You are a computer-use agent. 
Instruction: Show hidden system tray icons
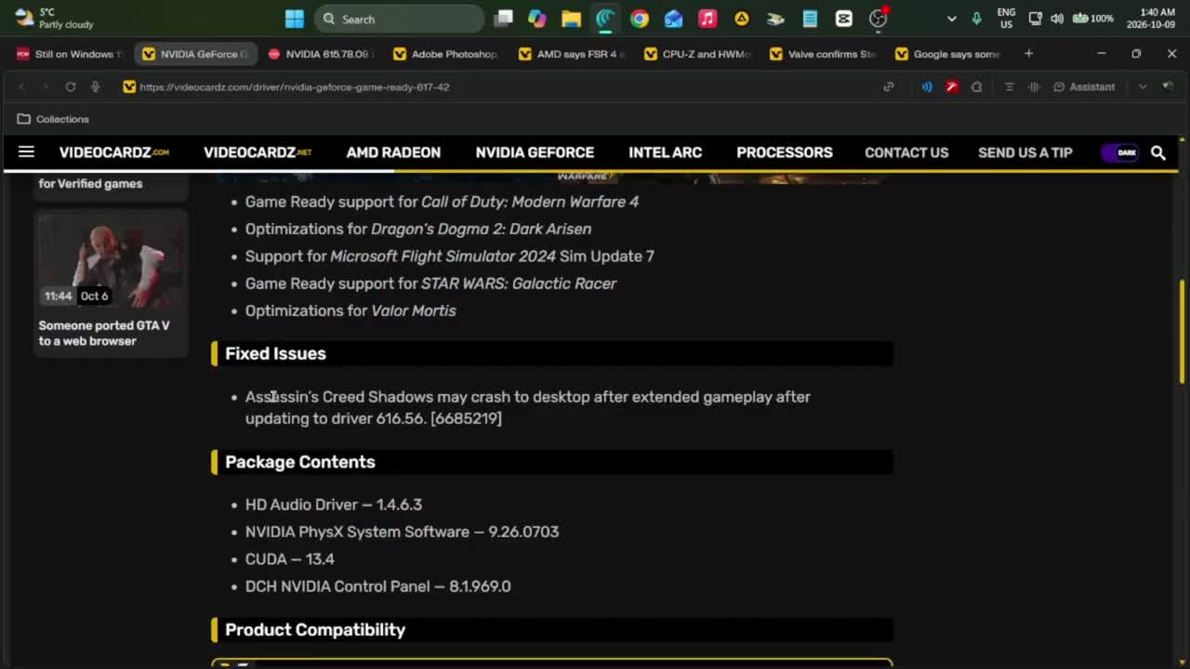click(951, 19)
